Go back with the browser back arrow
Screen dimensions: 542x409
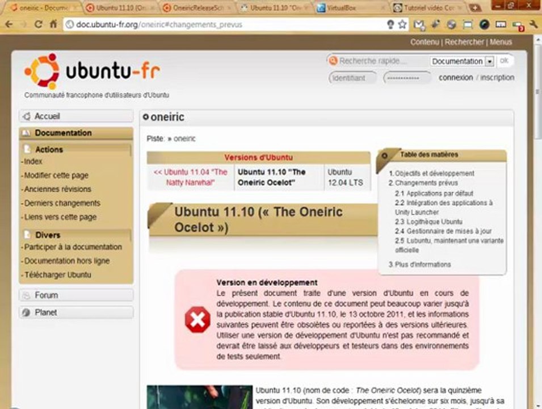coord(9,24)
